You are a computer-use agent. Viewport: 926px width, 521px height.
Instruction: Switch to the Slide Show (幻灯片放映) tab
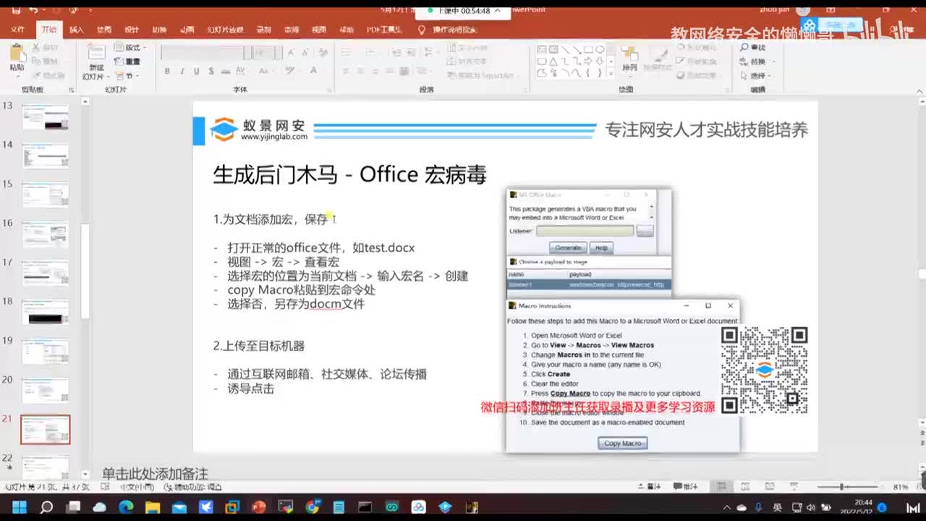tap(225, 30)
